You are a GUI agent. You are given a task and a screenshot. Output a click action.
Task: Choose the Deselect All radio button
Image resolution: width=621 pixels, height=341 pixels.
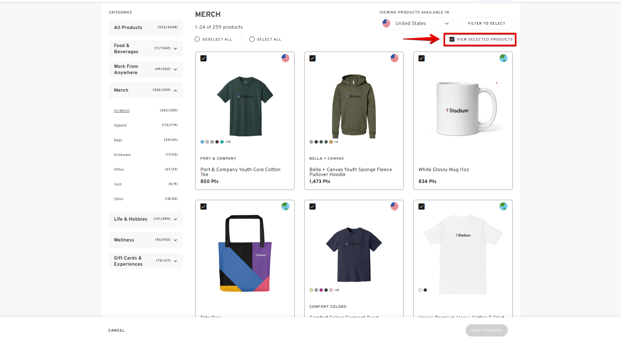coord(197,39)
